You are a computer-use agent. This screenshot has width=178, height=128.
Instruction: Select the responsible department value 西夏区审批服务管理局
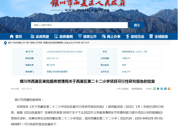pyautogui.click(x=57, y=72)
